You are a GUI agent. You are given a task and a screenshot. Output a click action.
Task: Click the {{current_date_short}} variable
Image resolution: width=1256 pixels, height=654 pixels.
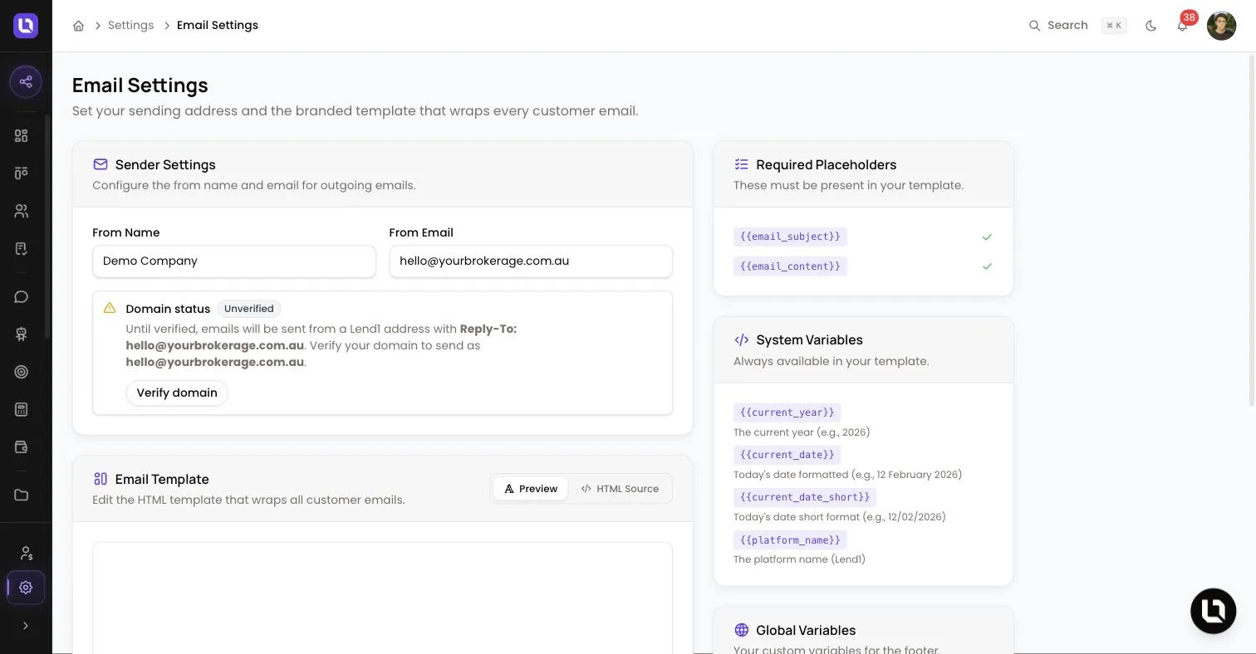click(805, 497)
